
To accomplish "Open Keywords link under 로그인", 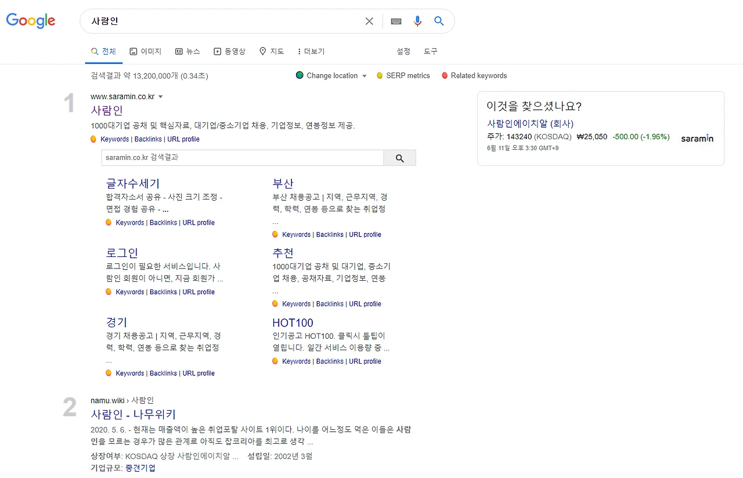I will pos(130,292).
